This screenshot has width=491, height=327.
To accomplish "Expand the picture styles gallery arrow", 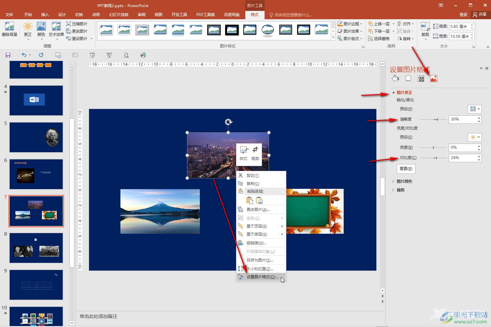I will (333, 38).
